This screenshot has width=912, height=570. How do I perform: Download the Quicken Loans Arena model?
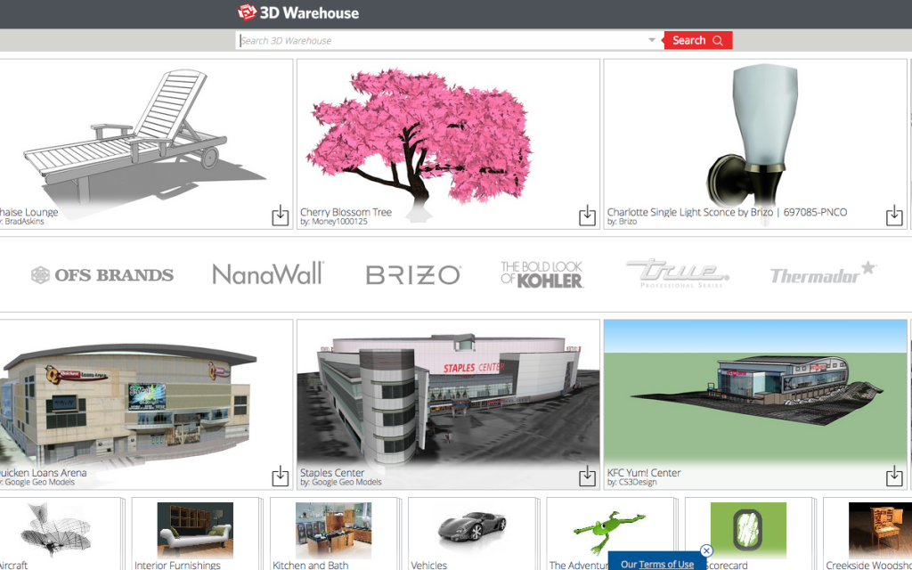point(281,476)
